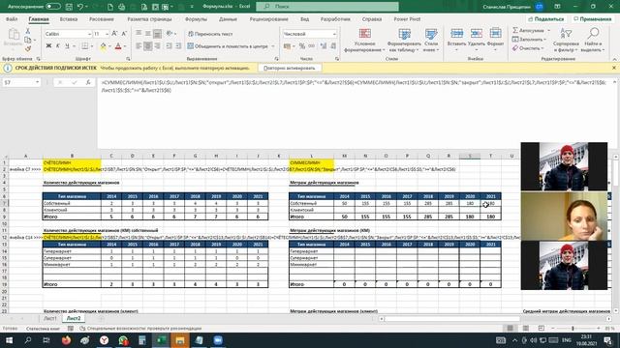
Task: Click inside the search Поиск box
Action: pos(327,7)
